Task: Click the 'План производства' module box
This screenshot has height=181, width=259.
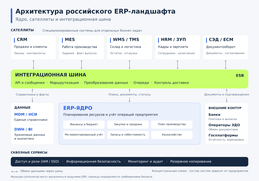Action: tap(172, 125)
